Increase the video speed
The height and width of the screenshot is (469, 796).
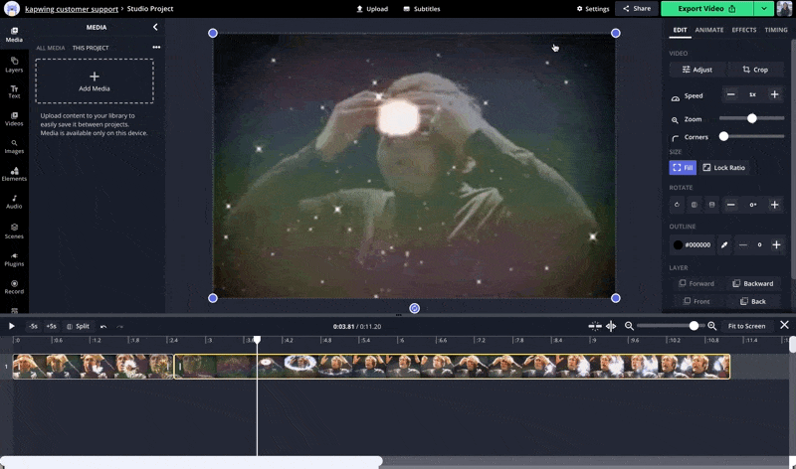(x=774, y=94)
